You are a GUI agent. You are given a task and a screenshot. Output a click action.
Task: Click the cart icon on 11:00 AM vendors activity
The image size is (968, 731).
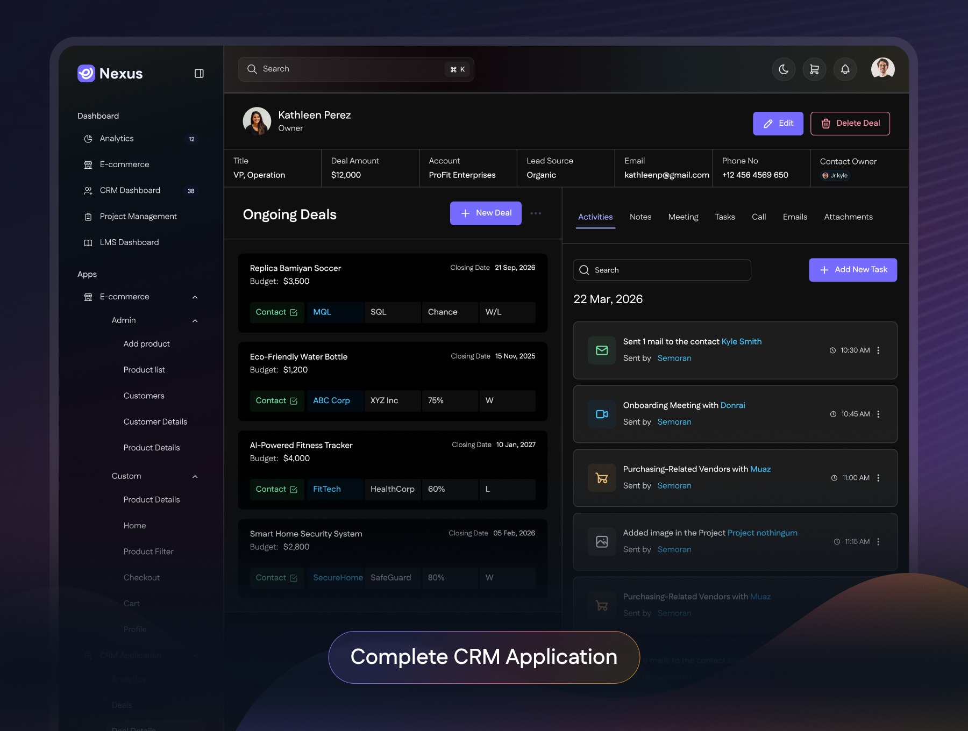coord(602,478)
